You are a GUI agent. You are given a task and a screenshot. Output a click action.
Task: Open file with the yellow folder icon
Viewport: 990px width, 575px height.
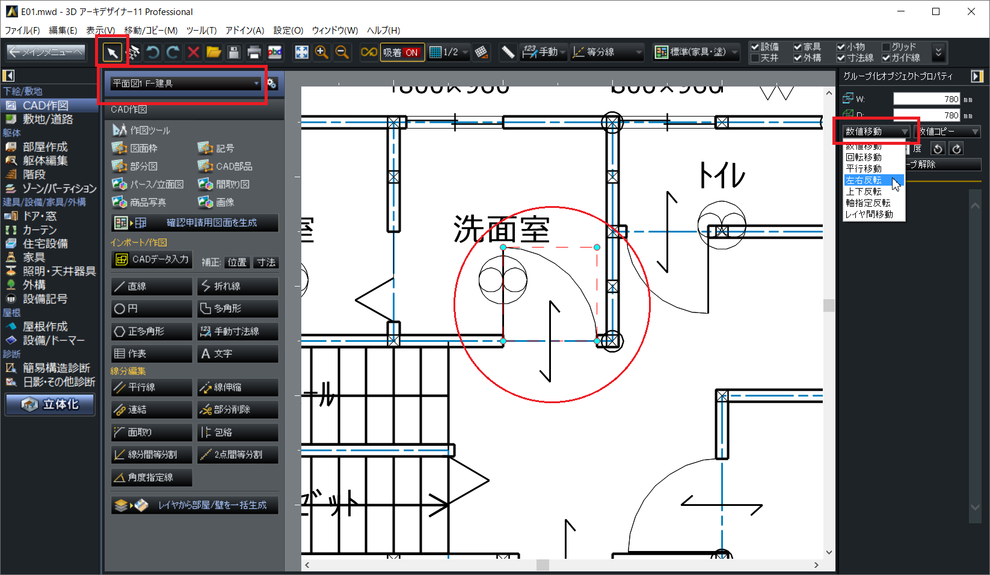tap(214, 53)
